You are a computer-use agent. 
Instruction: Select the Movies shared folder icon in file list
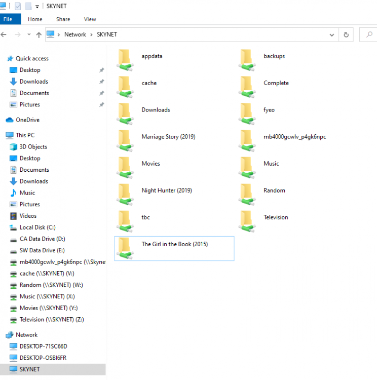[x=125, y=168]
